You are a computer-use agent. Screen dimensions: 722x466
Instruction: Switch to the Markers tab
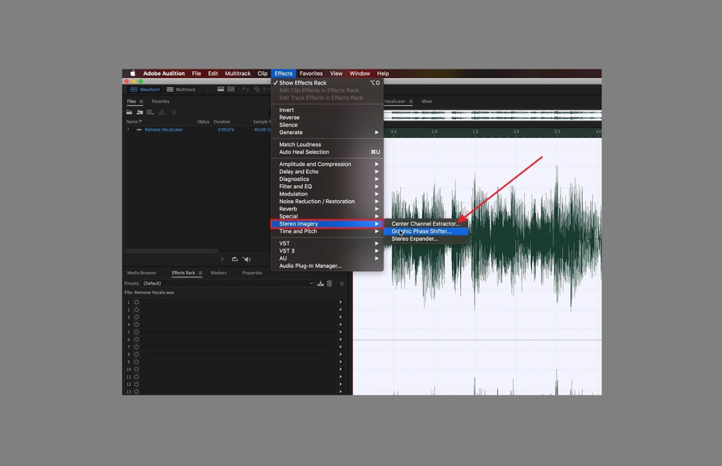pos(218,273)
